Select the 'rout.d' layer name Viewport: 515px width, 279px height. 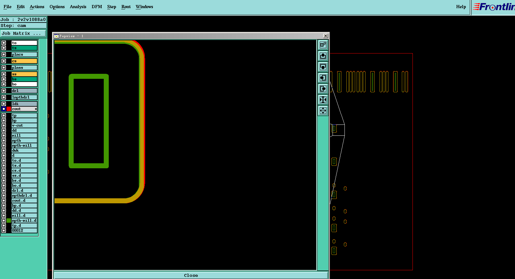tap(24, 200)
